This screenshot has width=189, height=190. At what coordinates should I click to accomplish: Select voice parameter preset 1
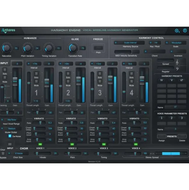coord(161,118)
